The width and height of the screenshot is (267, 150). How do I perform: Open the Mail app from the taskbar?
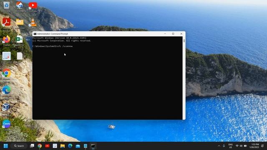(x=78, y=146)
